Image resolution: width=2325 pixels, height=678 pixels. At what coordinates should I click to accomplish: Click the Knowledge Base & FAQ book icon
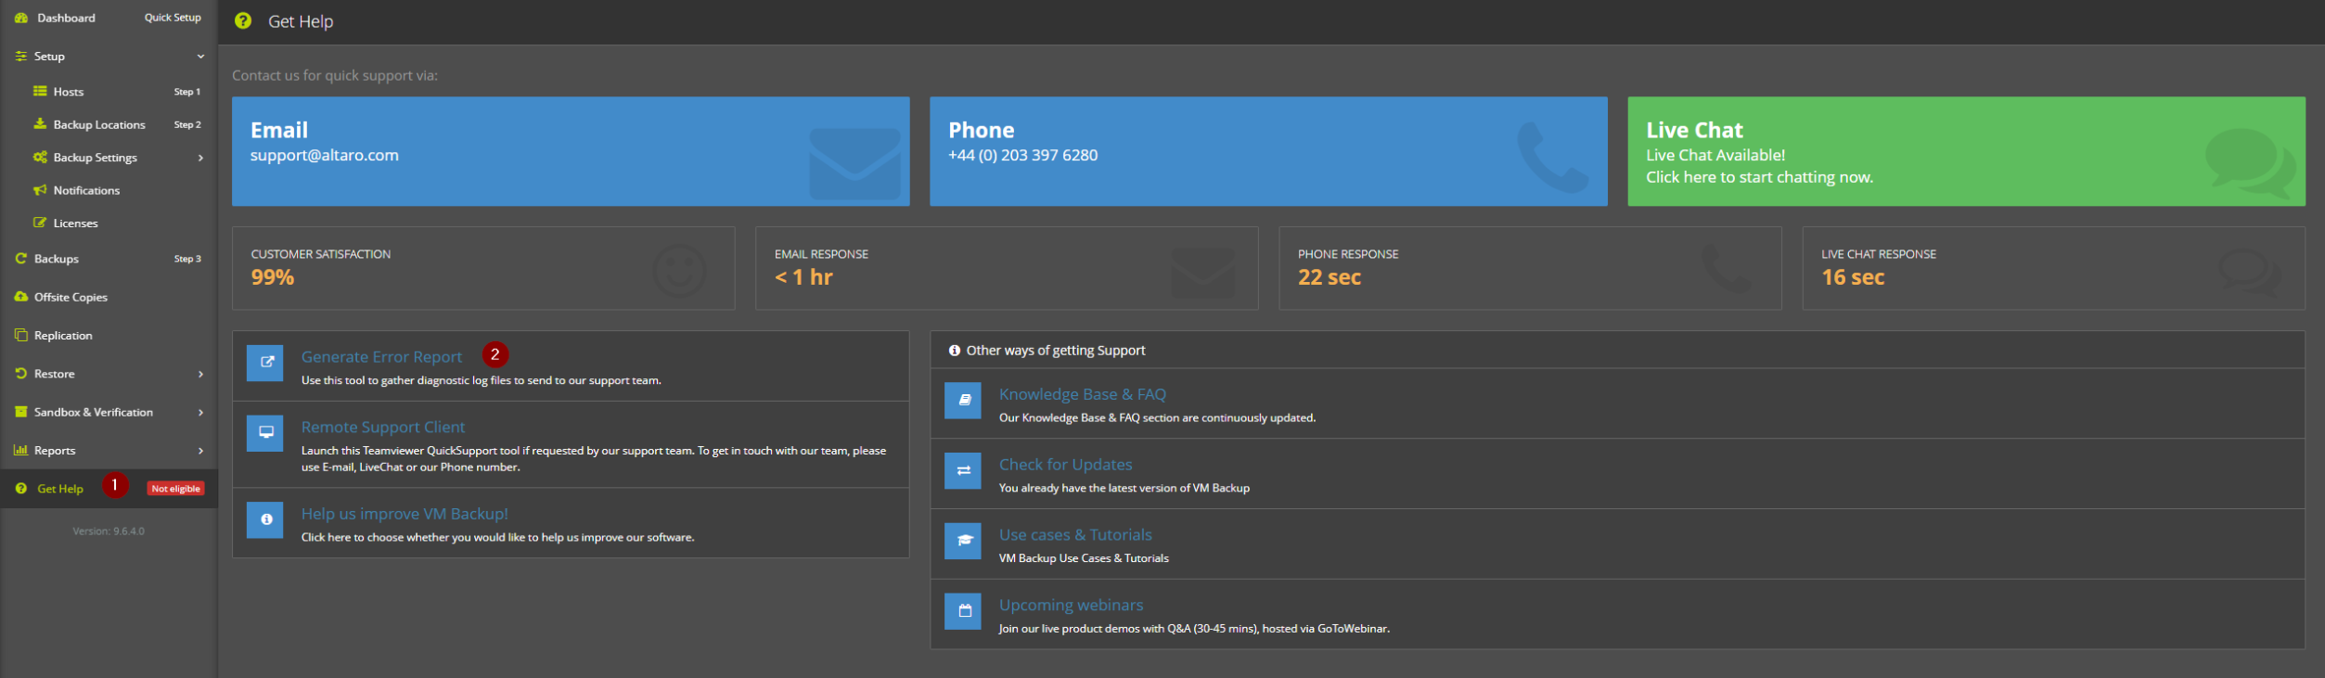coord(963,401)
